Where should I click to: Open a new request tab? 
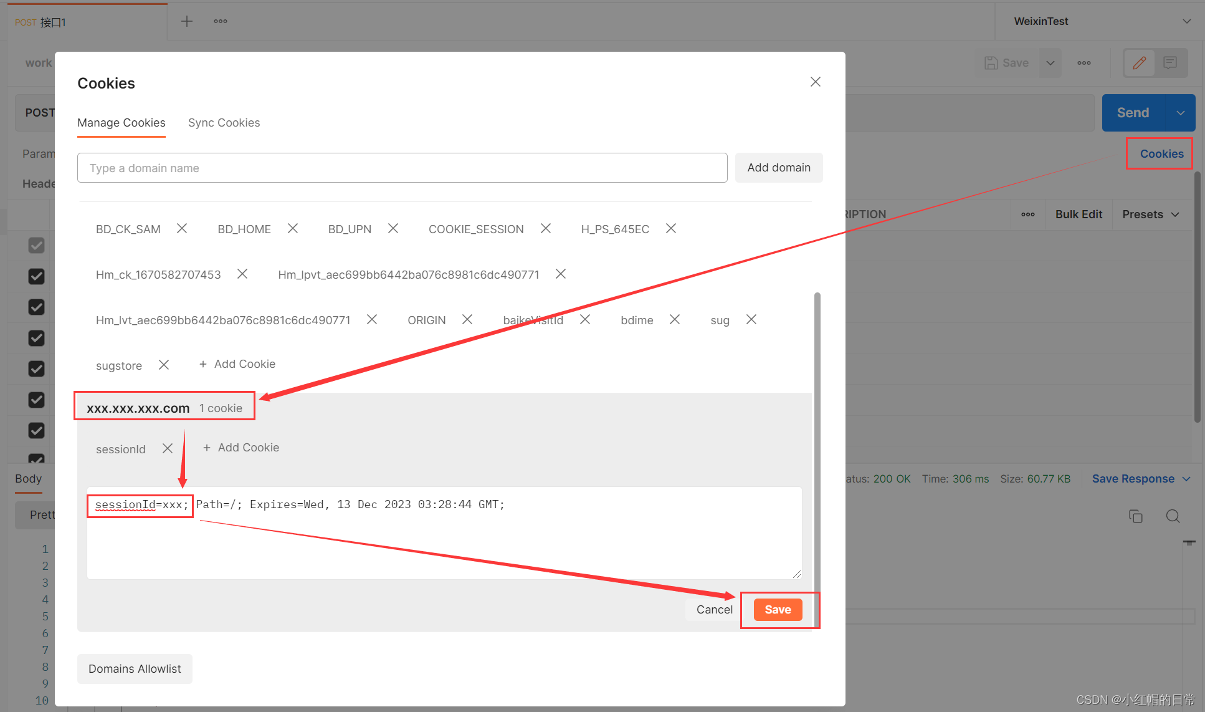coord(187,22)
